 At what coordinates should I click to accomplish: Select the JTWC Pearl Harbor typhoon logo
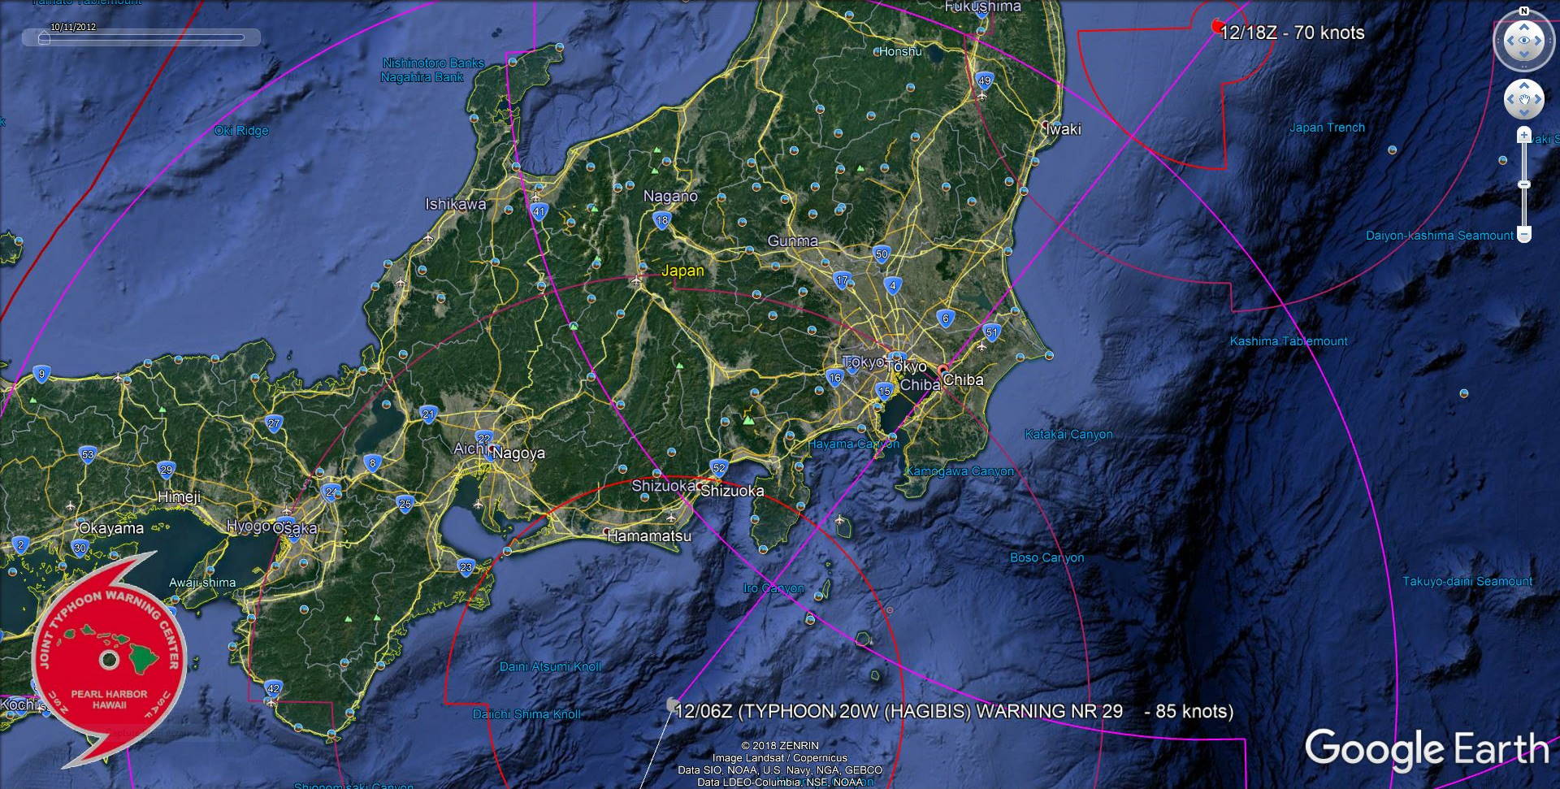[110, 658]
